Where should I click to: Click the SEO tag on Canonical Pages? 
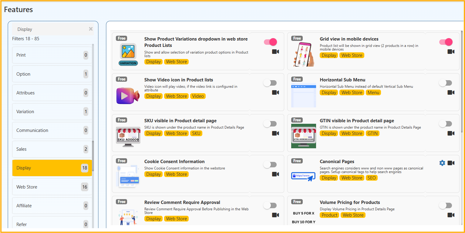click(x=372, y=178)
